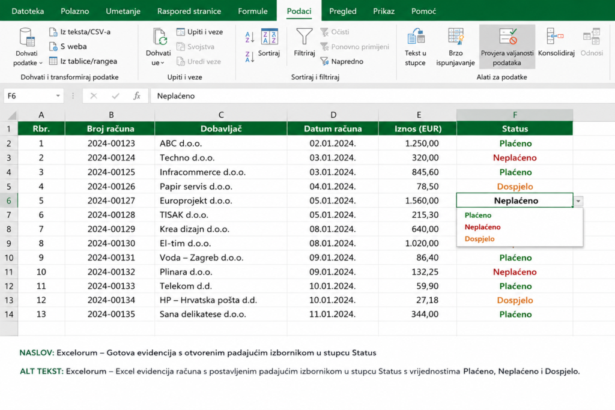Run Brzo ispunjavanje flash fill

455,47
